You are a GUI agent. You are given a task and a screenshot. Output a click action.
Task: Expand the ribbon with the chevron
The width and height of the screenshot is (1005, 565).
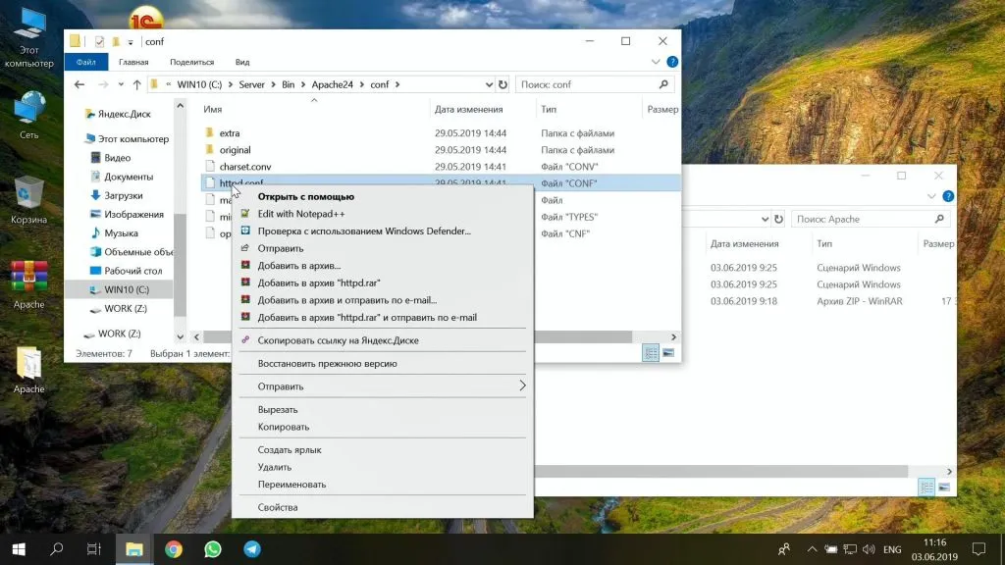point(658,62)
